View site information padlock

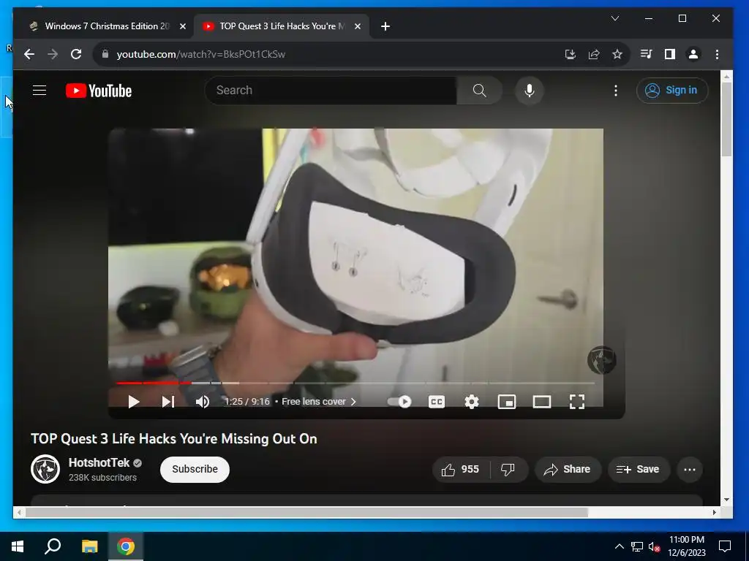105,54
